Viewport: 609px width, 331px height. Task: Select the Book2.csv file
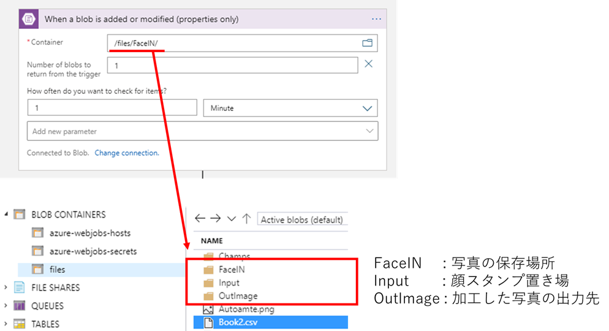coord(271,322)
